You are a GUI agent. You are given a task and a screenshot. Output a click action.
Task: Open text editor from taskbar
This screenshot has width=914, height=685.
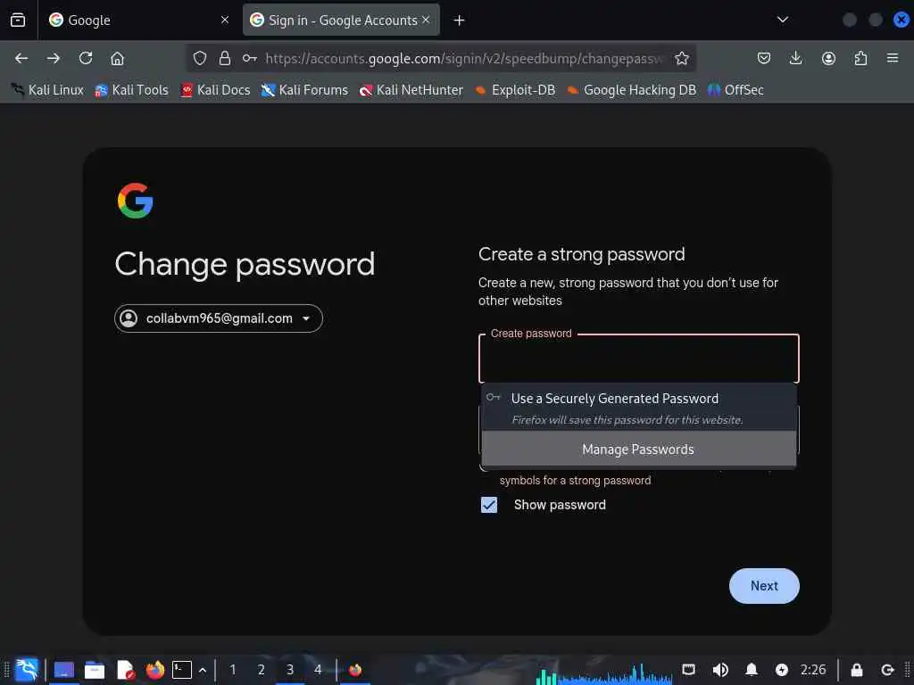[125, 671]
